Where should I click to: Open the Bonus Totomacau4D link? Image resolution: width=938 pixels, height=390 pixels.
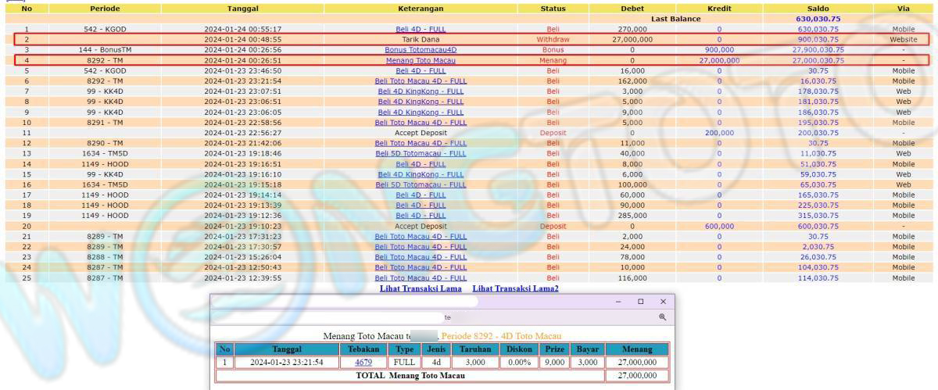pos(421,49)
